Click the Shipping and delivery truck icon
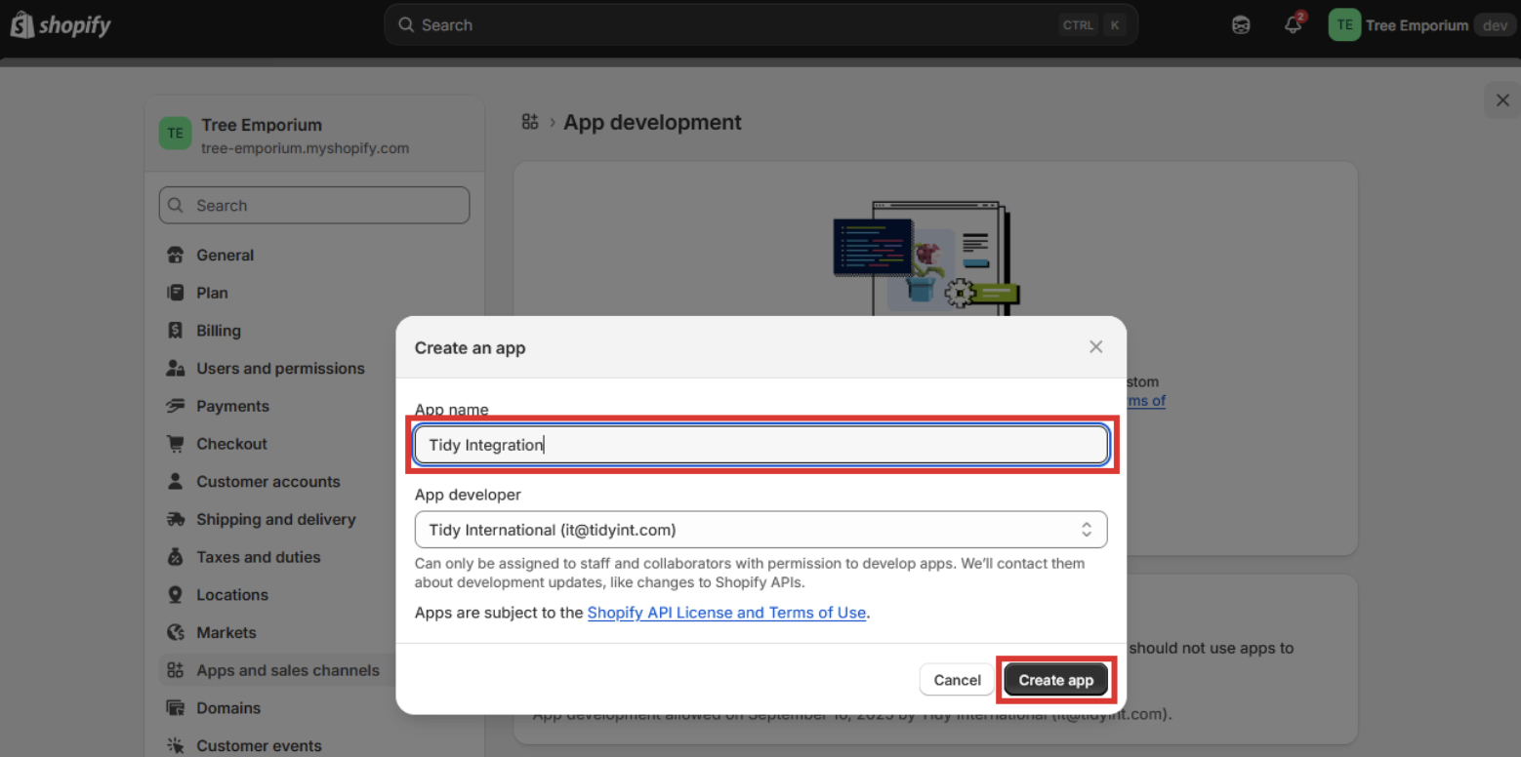 [176, 519]
